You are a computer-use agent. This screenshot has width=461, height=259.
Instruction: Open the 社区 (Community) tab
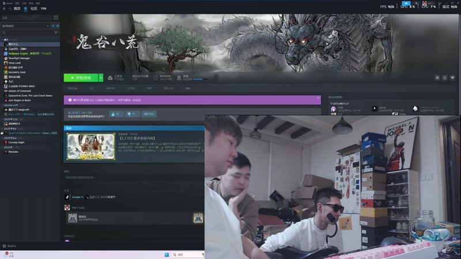click(x=34, y=9)
